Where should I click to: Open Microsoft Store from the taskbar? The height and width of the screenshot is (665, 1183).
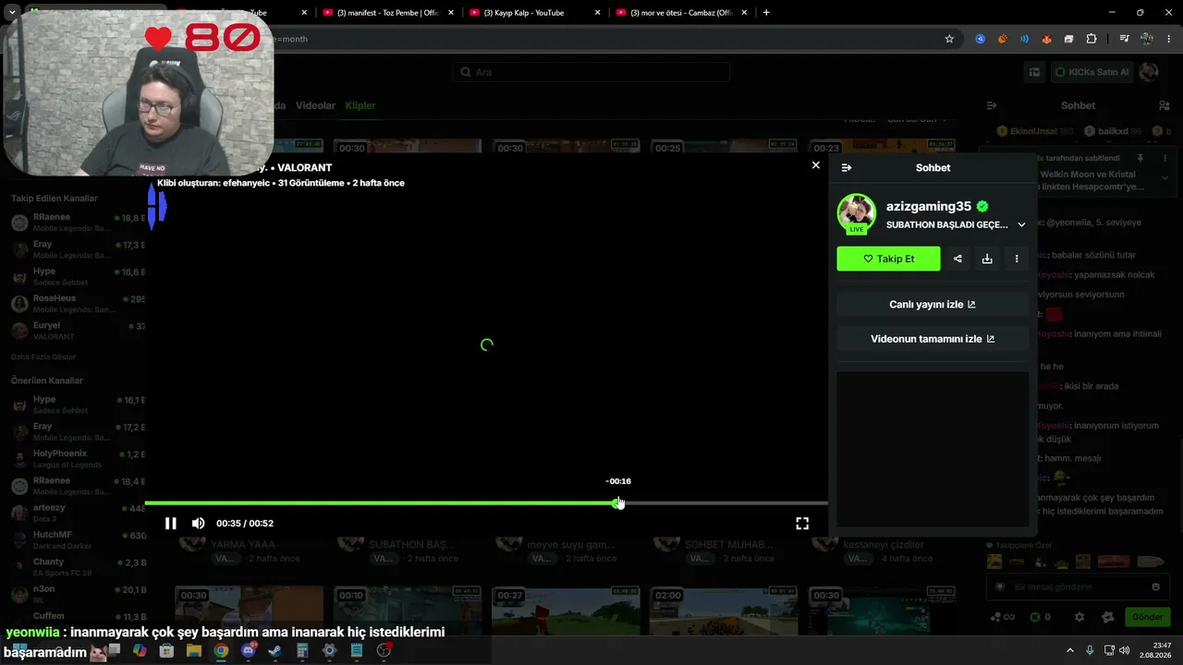point(166,650)
